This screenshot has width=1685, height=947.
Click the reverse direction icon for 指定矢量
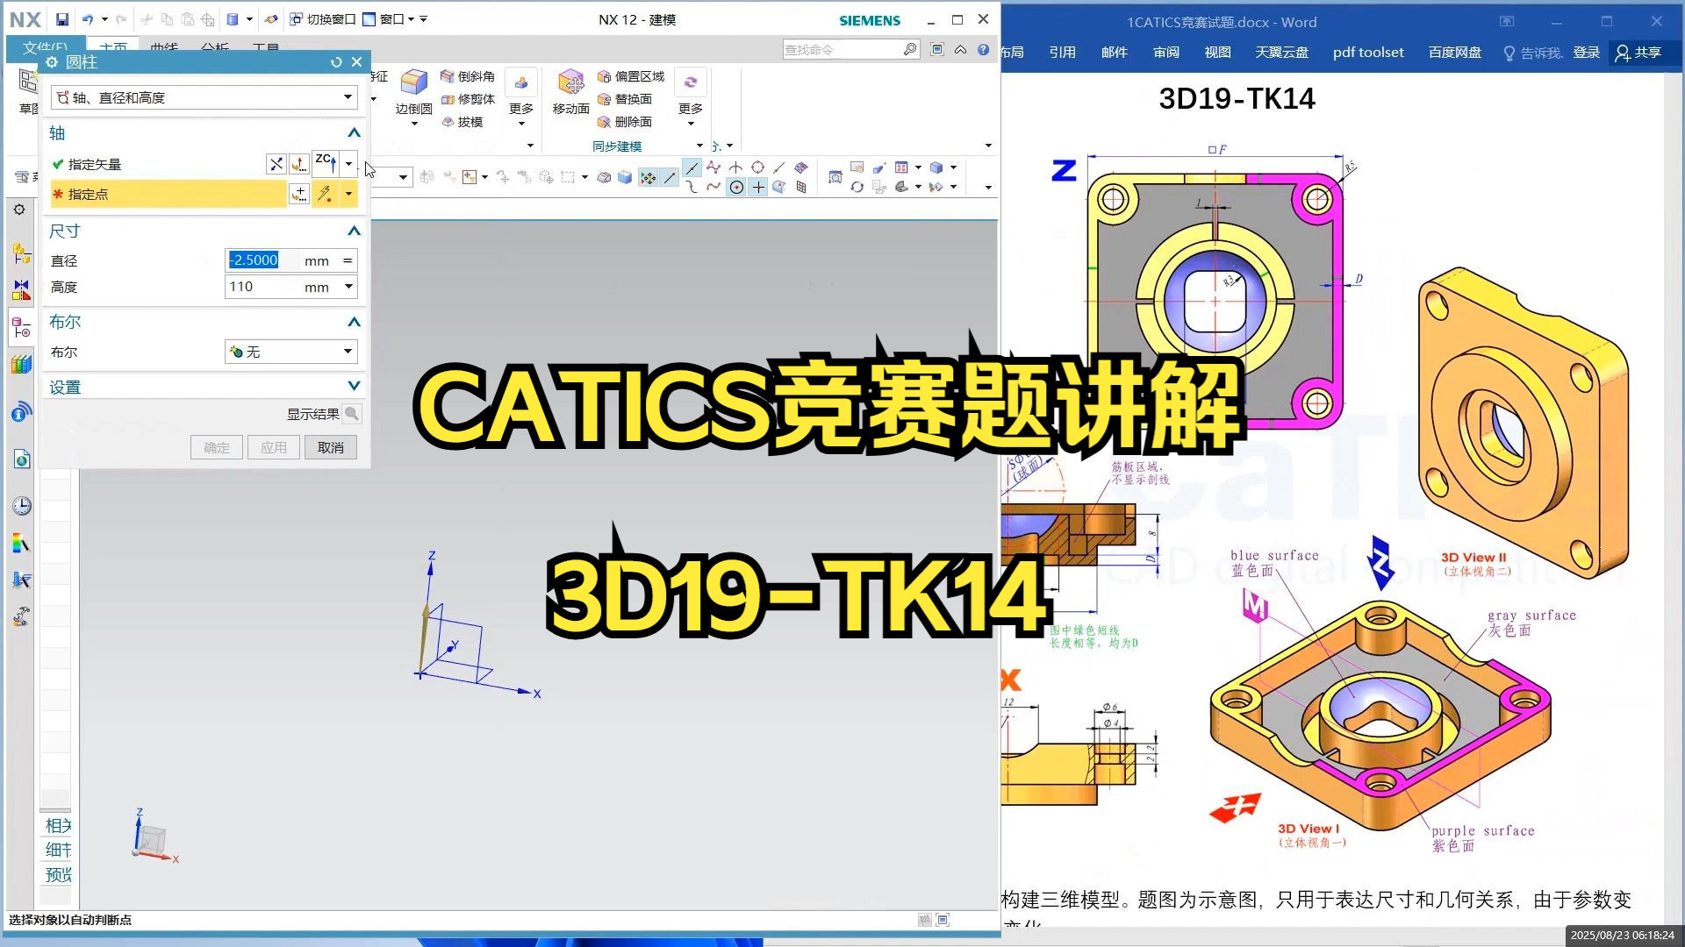pyautogui.click(x=276, y=164)
